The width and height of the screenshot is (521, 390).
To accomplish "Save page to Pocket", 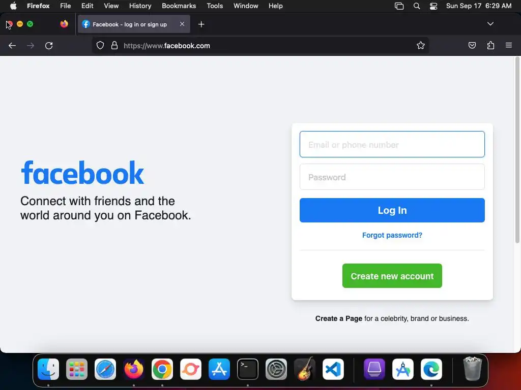I will point(472,45).
